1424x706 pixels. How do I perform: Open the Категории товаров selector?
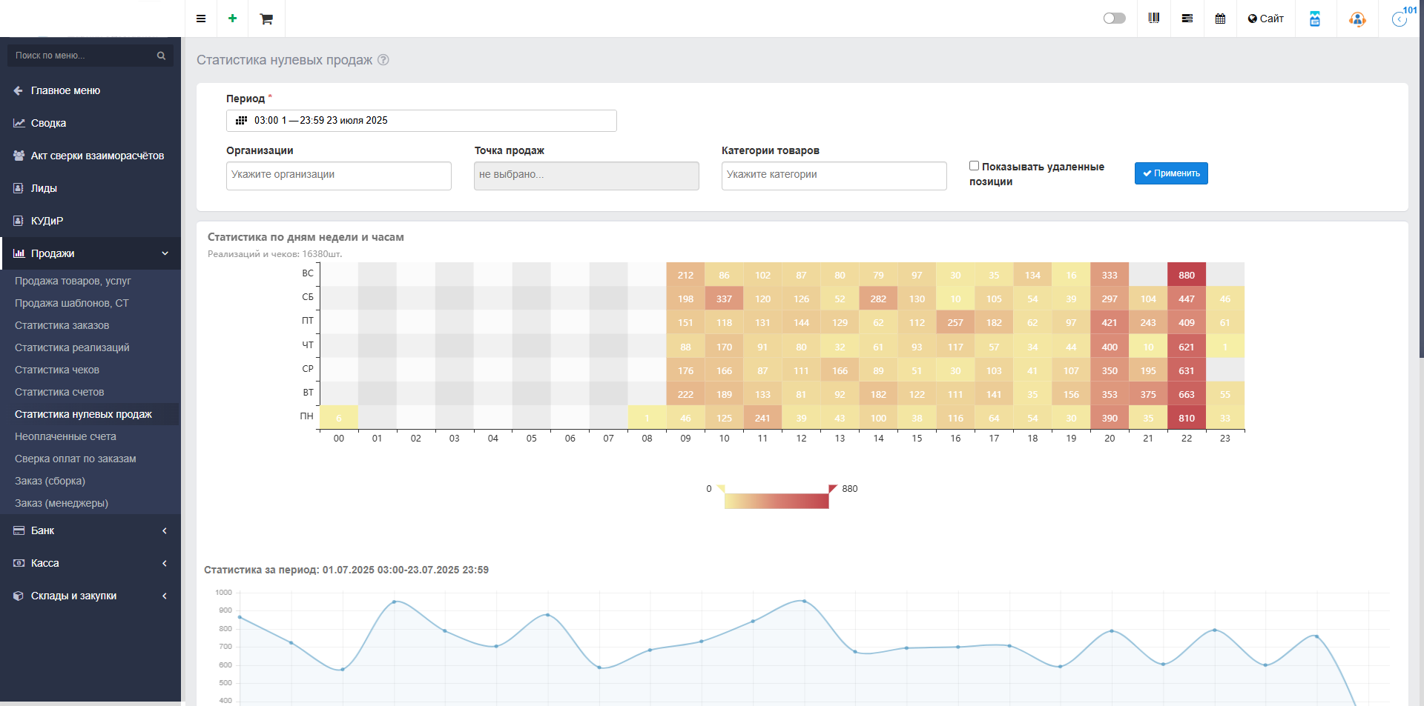(x=834, y=176)
